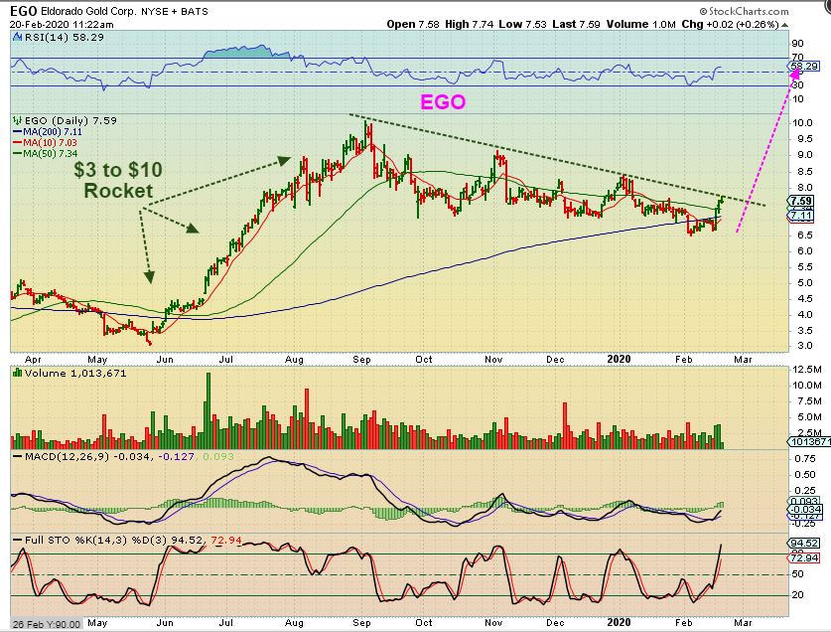The image size is (831, 632).
Task: Click the RSI(14) 58.29 legend label
Action: click(x=65, y=37)
